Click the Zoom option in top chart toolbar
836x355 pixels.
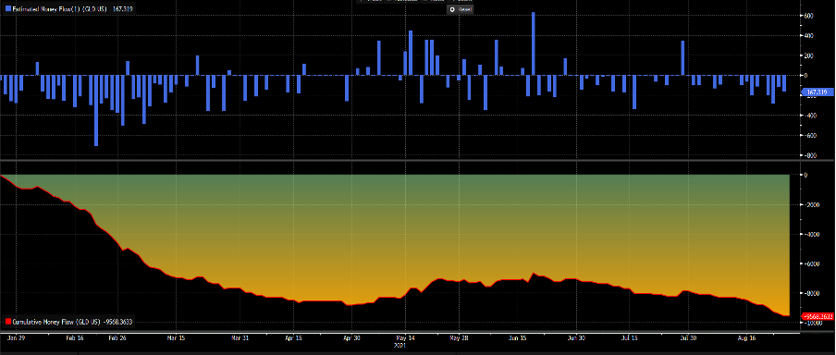pos(461,1)
